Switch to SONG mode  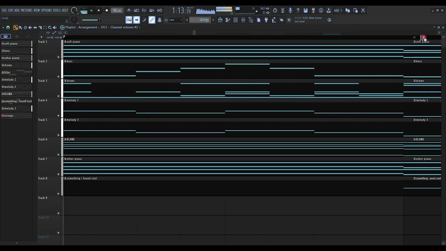pos(84,12)
